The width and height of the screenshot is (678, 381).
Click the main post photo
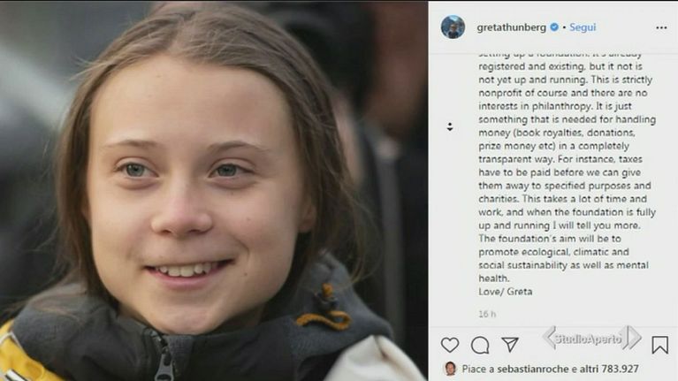214,190
